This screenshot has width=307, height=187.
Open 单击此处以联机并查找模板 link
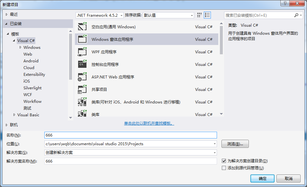point(149,123)
